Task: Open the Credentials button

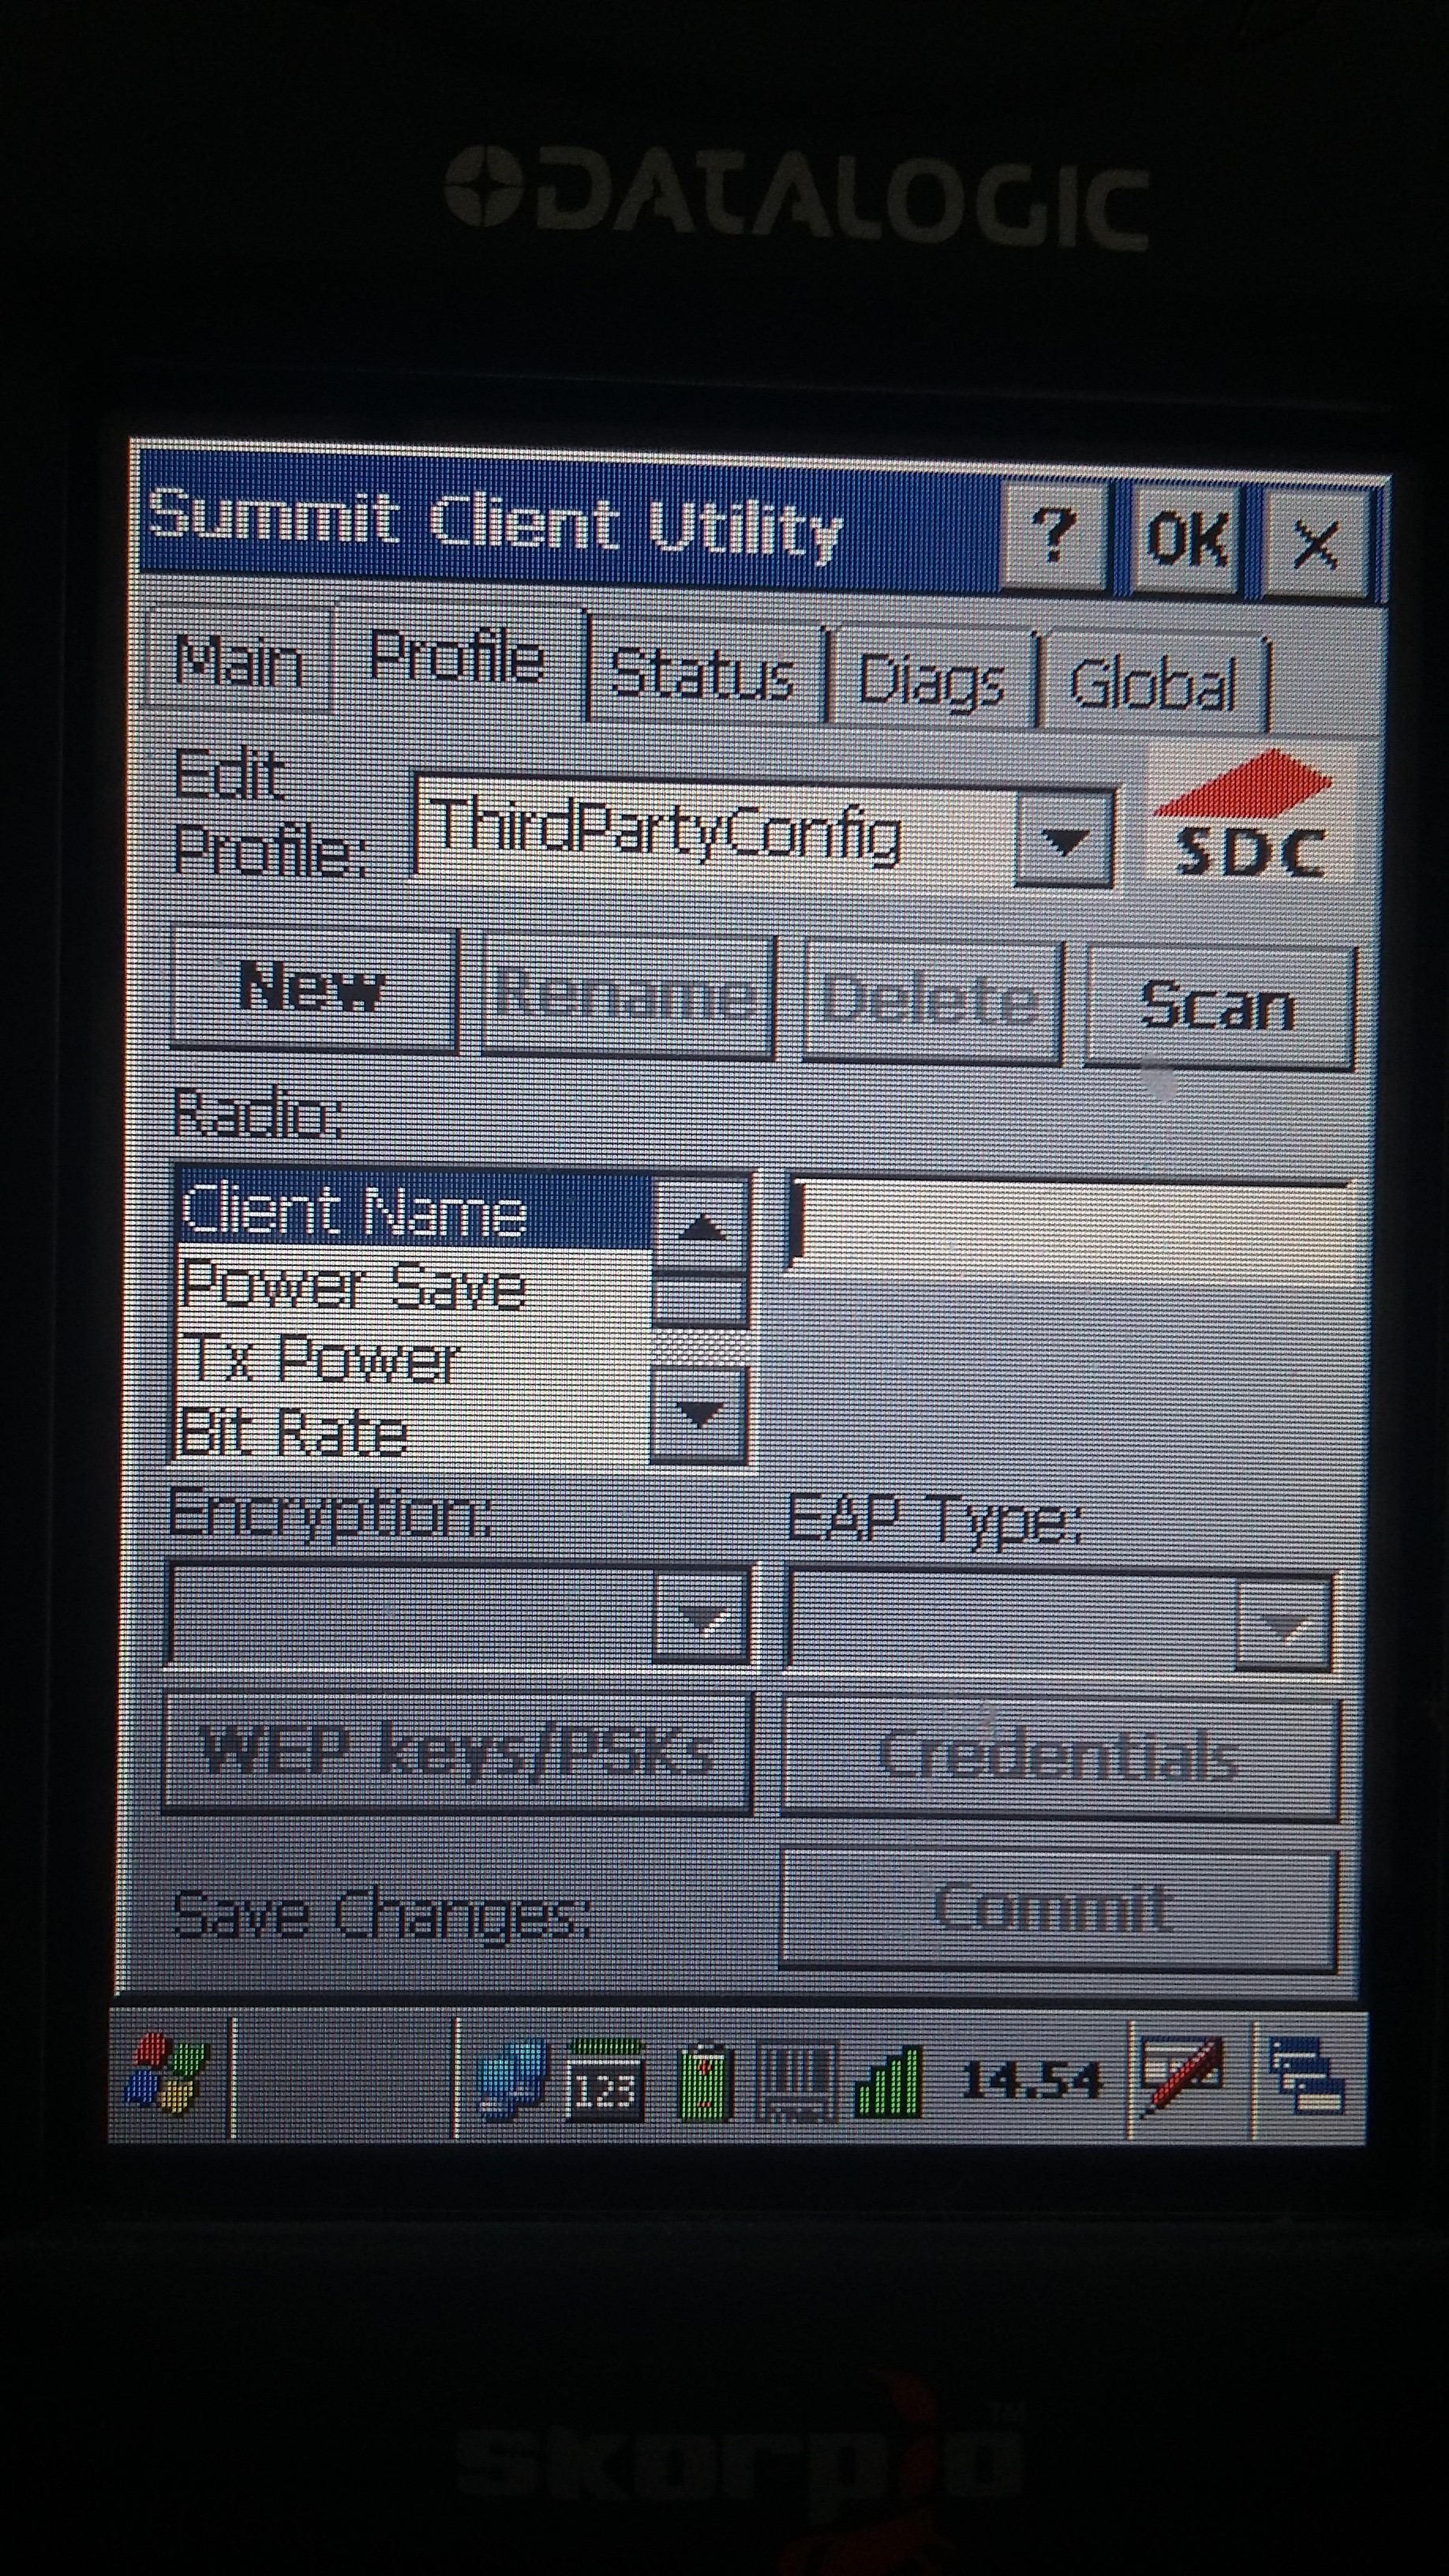Action: point(1060,1757)
